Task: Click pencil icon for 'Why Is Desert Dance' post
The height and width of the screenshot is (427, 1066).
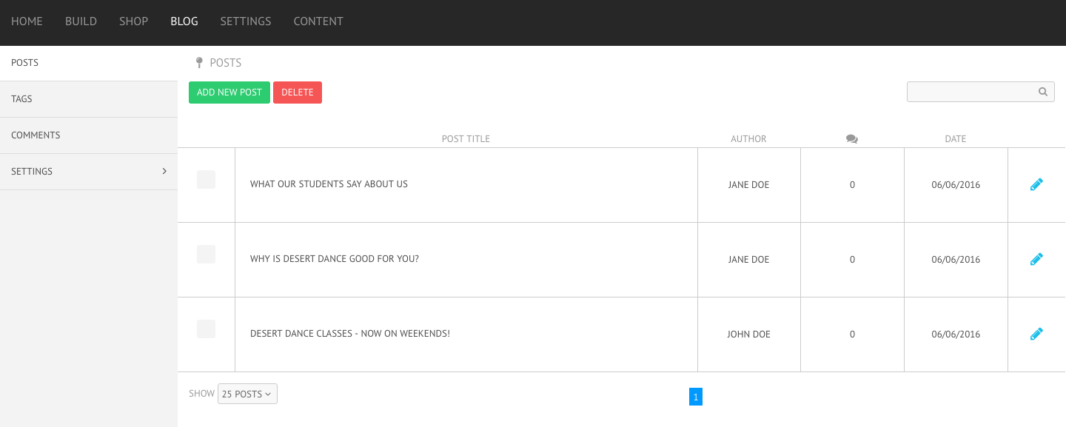Action: [x=1036, y=259]
